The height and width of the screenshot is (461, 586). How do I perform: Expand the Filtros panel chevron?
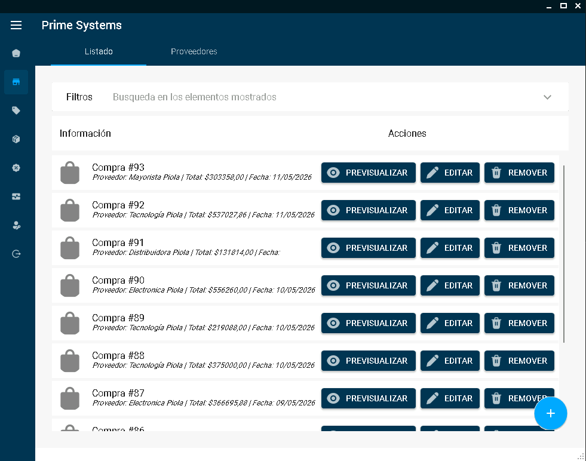click(547, 97)
